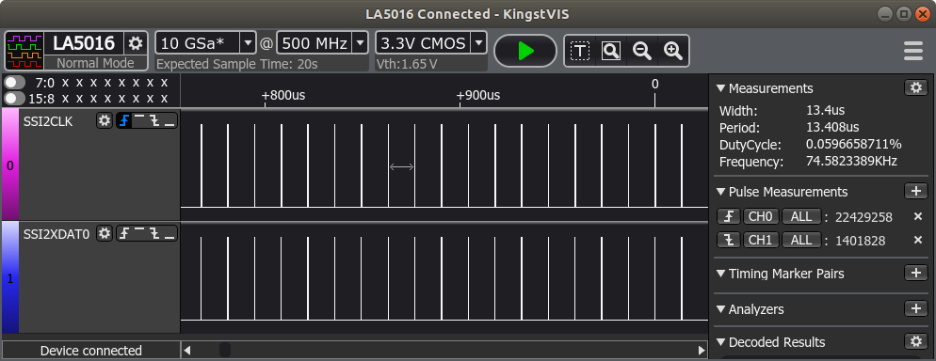Click the SSI2CLK channel name label
The image size is (936, 361).
point(48,121)
